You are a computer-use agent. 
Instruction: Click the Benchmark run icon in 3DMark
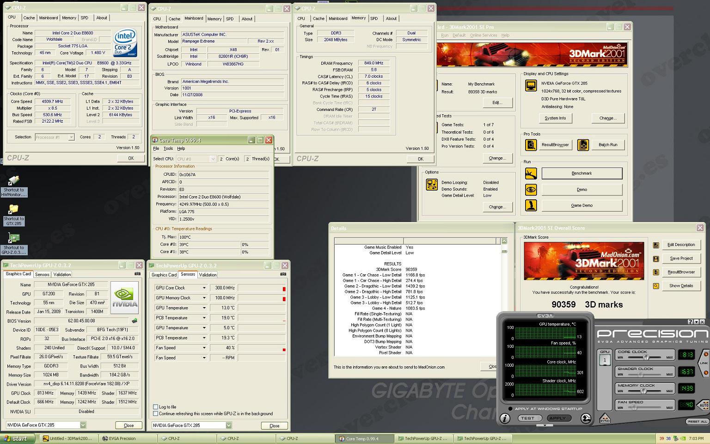click(x=531, y=173)
